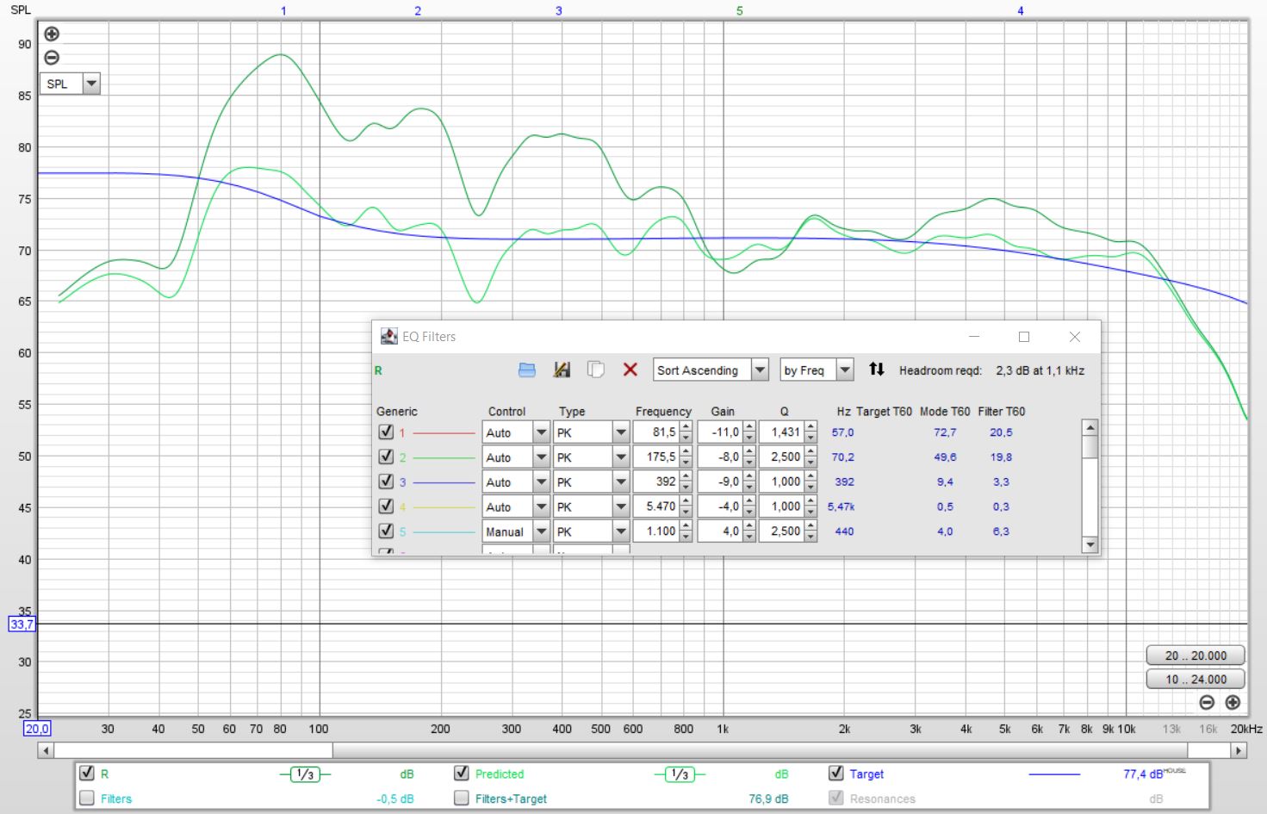Toggle the Predicted trace checkbox

[x=462, y=773]
